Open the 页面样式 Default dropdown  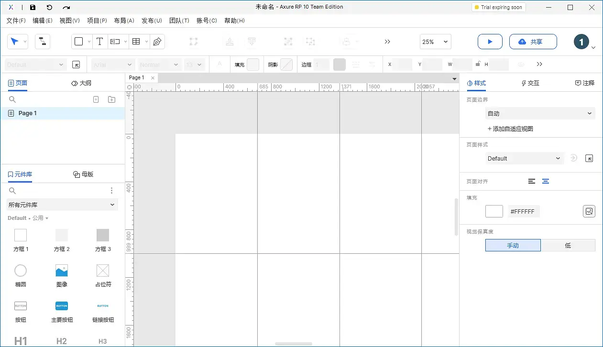(524, 158)
